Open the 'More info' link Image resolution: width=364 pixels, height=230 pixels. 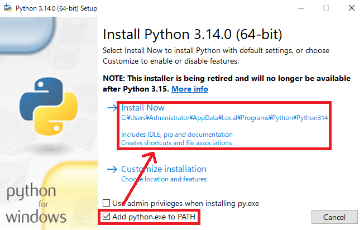pyautogui.click(x=190, y=89)
